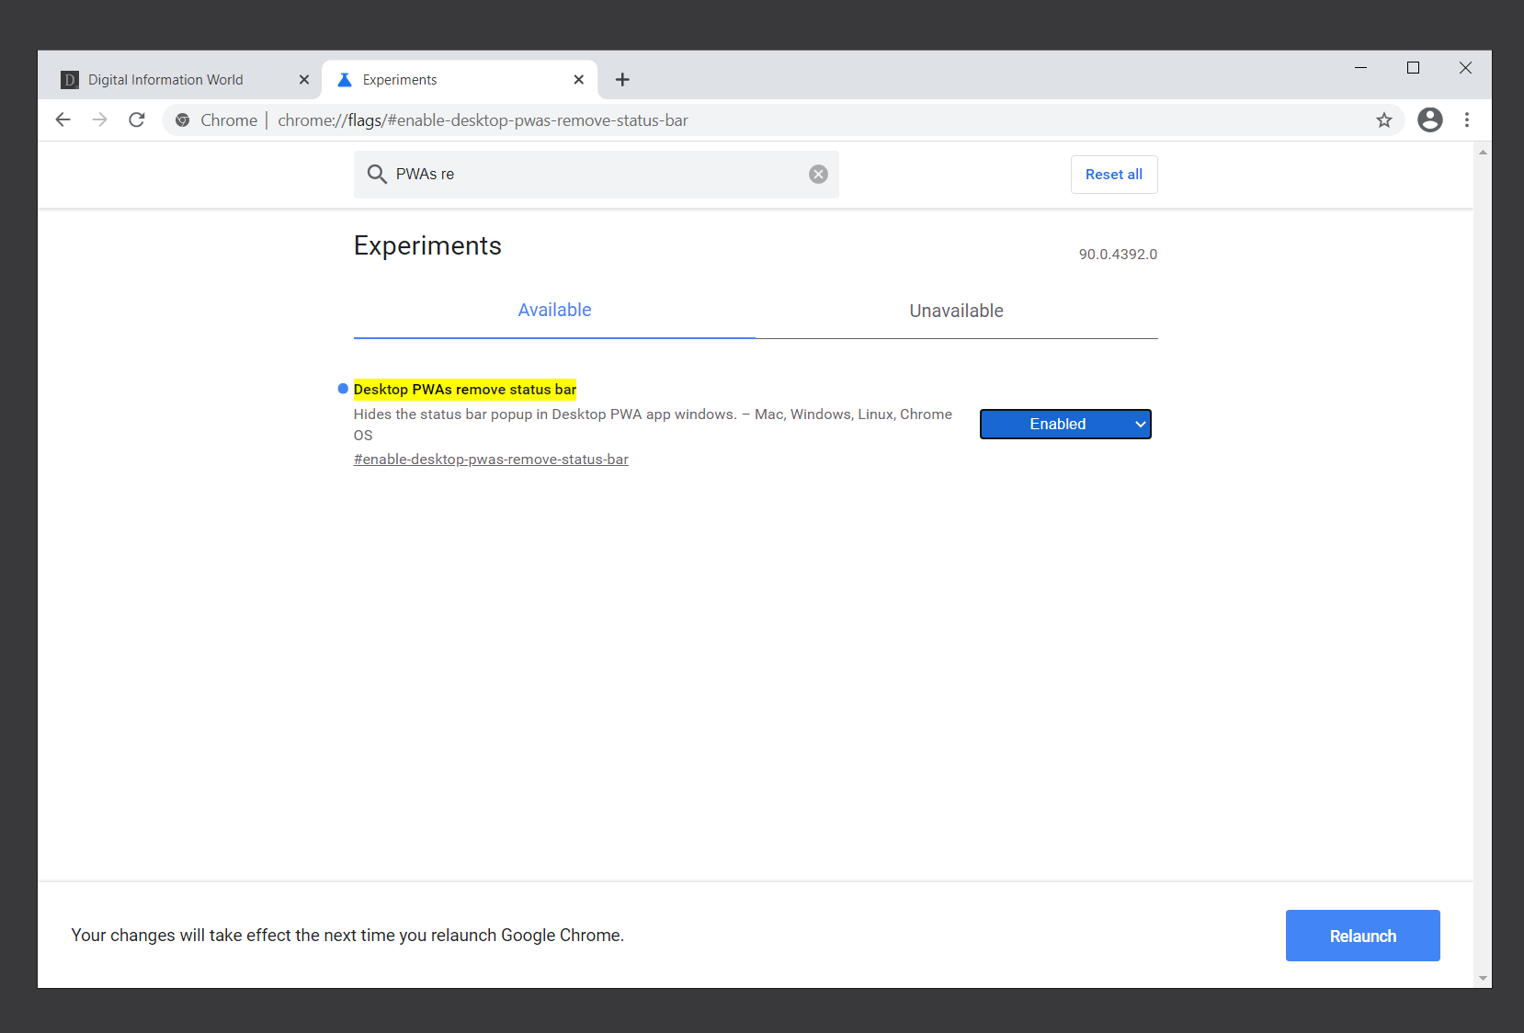Reload the Experiments page
Screen dimensions: 1524x1033
[x=136, y=119]
